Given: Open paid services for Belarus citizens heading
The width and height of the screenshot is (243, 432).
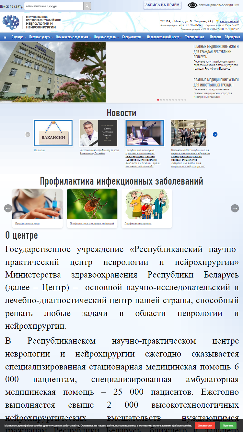Looking at the screenshot, I should point(216,52).
